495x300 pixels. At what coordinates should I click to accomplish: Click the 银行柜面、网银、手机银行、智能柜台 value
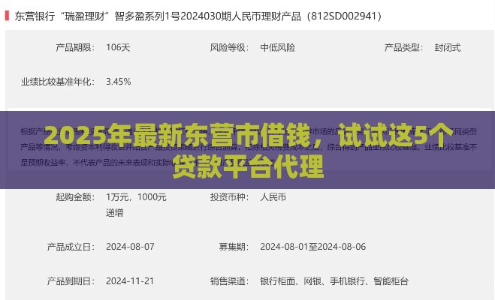[334, 281]
